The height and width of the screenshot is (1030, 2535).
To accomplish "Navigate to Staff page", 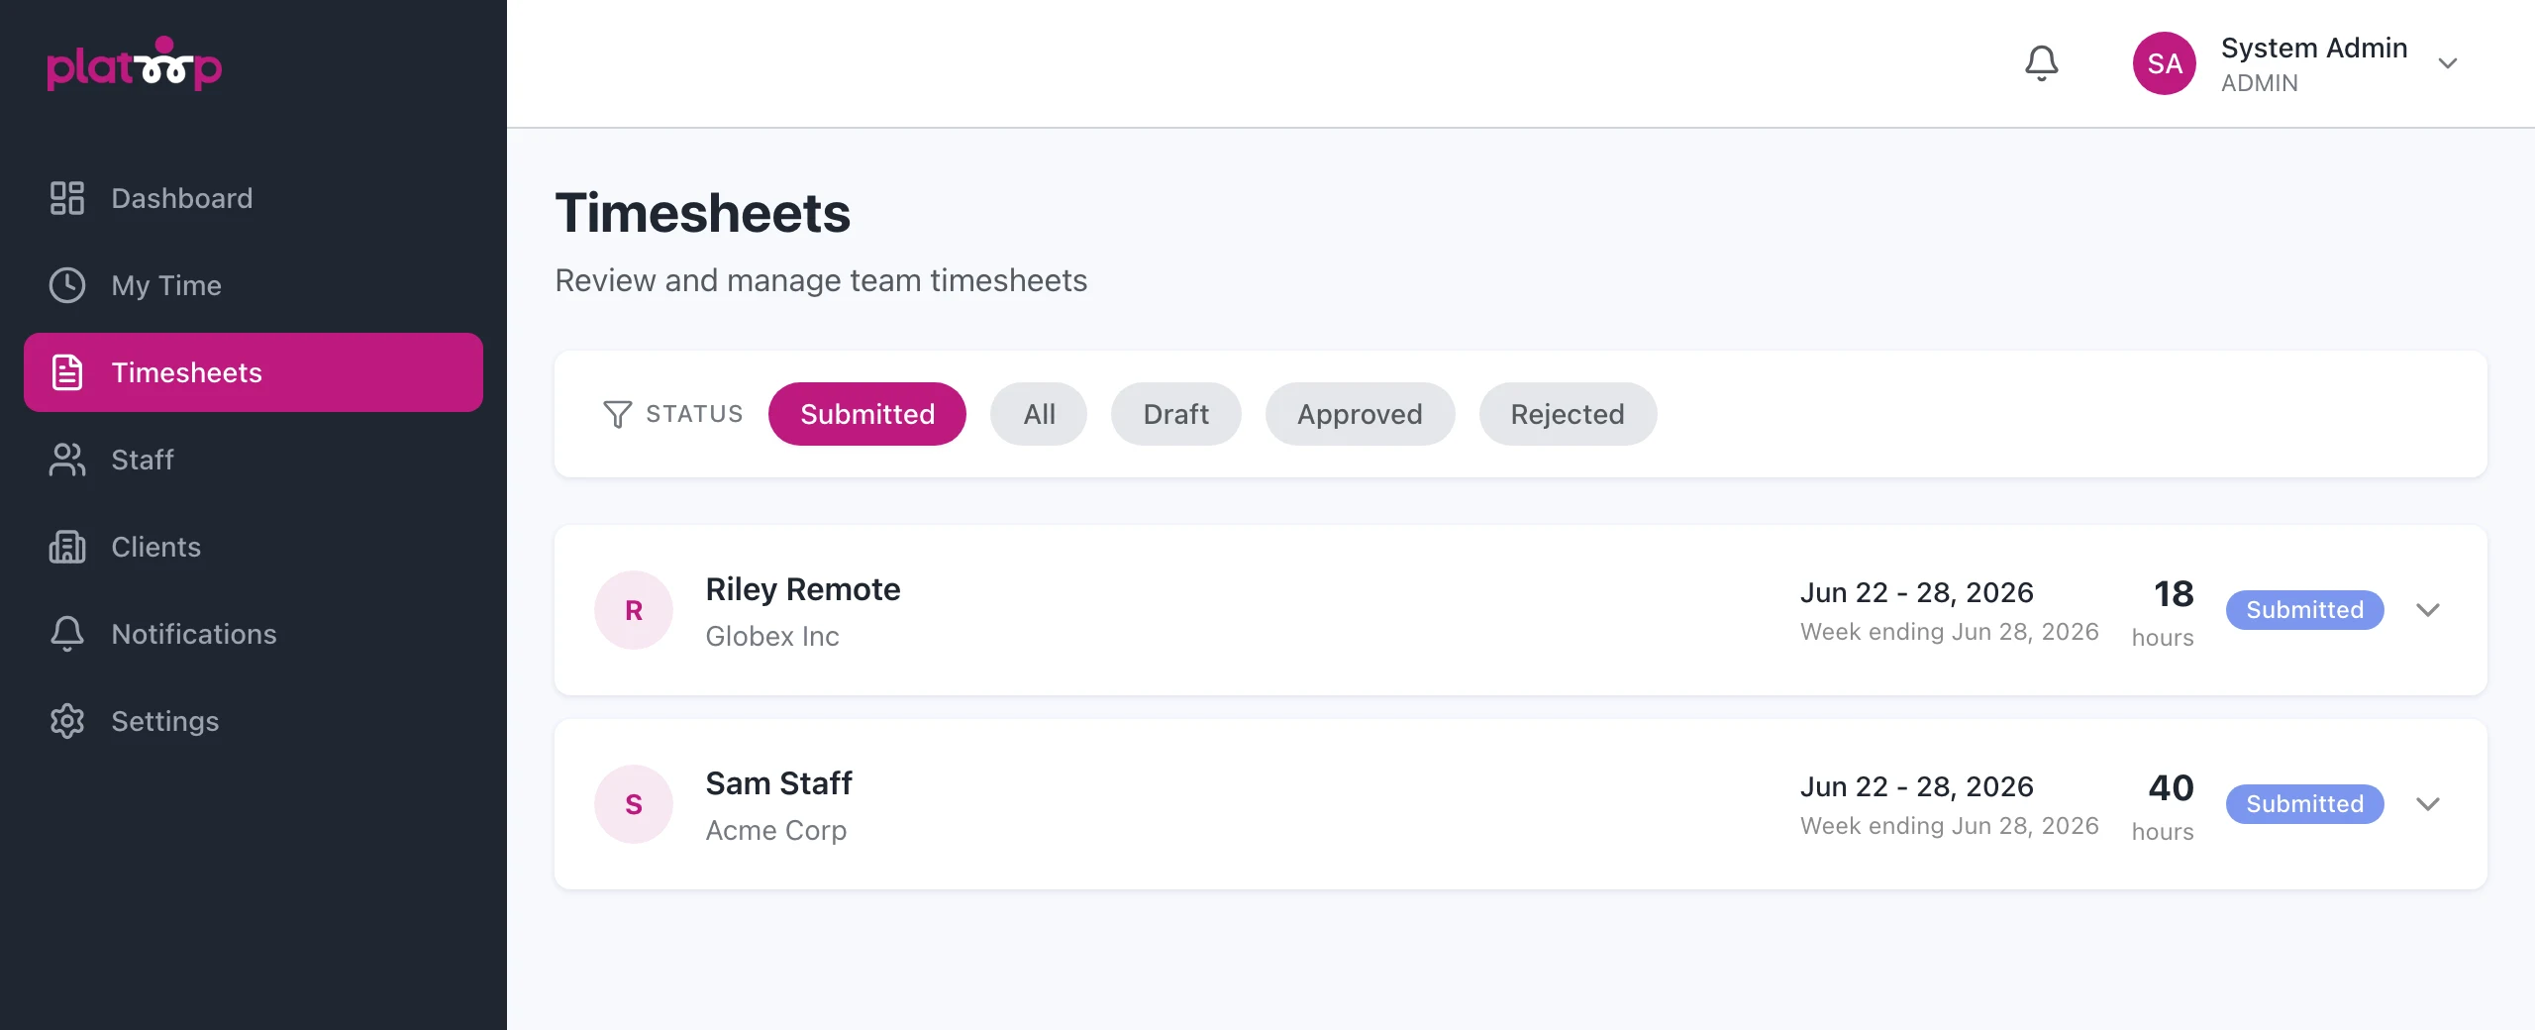I will 253,460.
